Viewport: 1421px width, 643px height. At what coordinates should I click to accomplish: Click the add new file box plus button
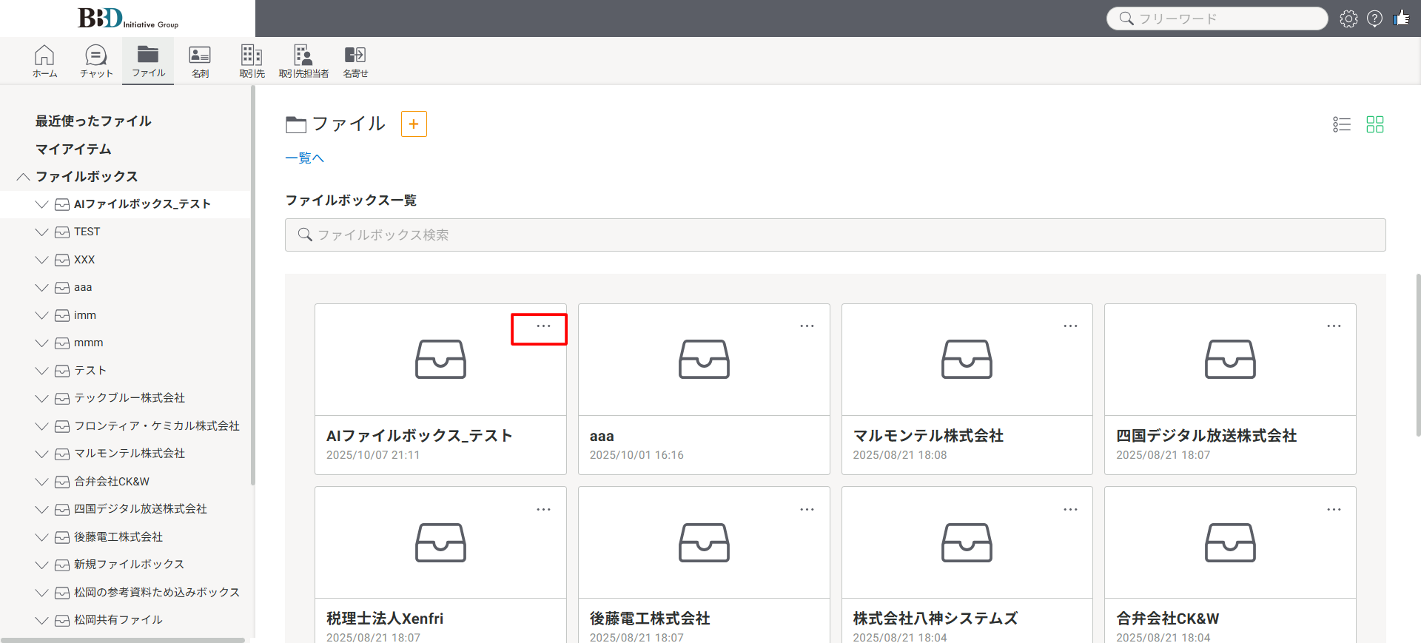(x=414, y=124)
